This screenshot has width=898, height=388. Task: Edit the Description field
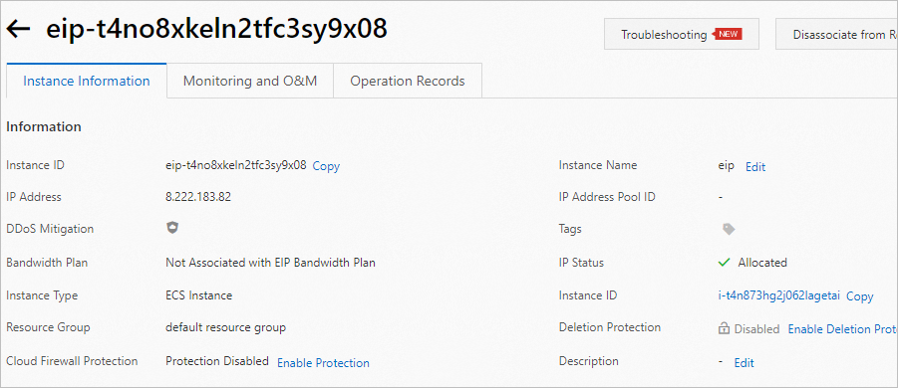point(745,363)
